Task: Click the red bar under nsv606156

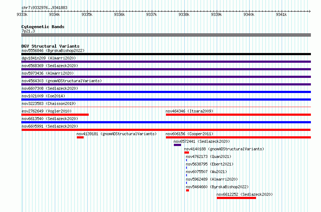Action: click(238, 137)
